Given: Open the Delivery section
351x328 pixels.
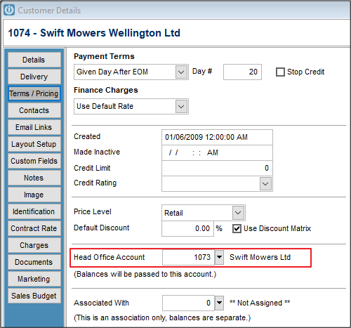Looking at the screenshot, I should coord(34,77).
